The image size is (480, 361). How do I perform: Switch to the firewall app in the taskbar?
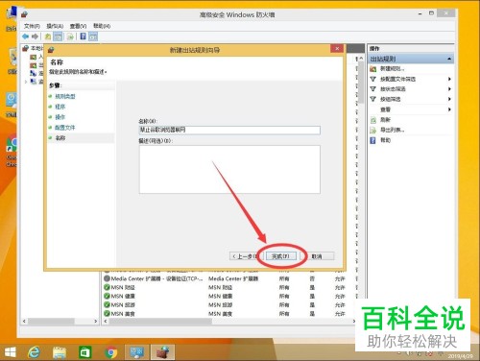click(162, 352)
